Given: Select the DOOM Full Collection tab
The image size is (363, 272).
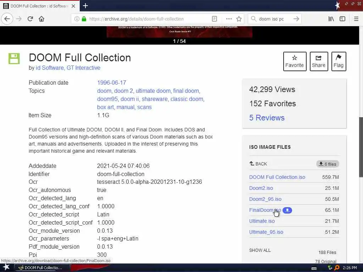Looking at the screenshot, I should [40, 6].
